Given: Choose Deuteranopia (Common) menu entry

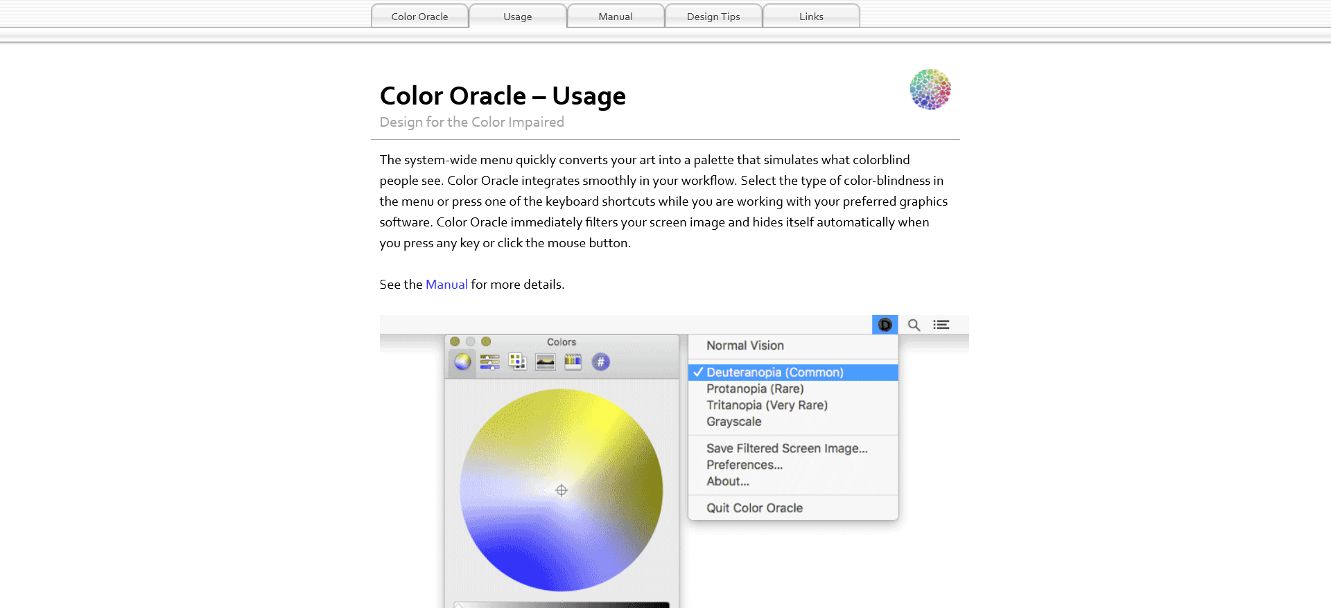Looking at the screenshot, I should (x=793, y=373).
